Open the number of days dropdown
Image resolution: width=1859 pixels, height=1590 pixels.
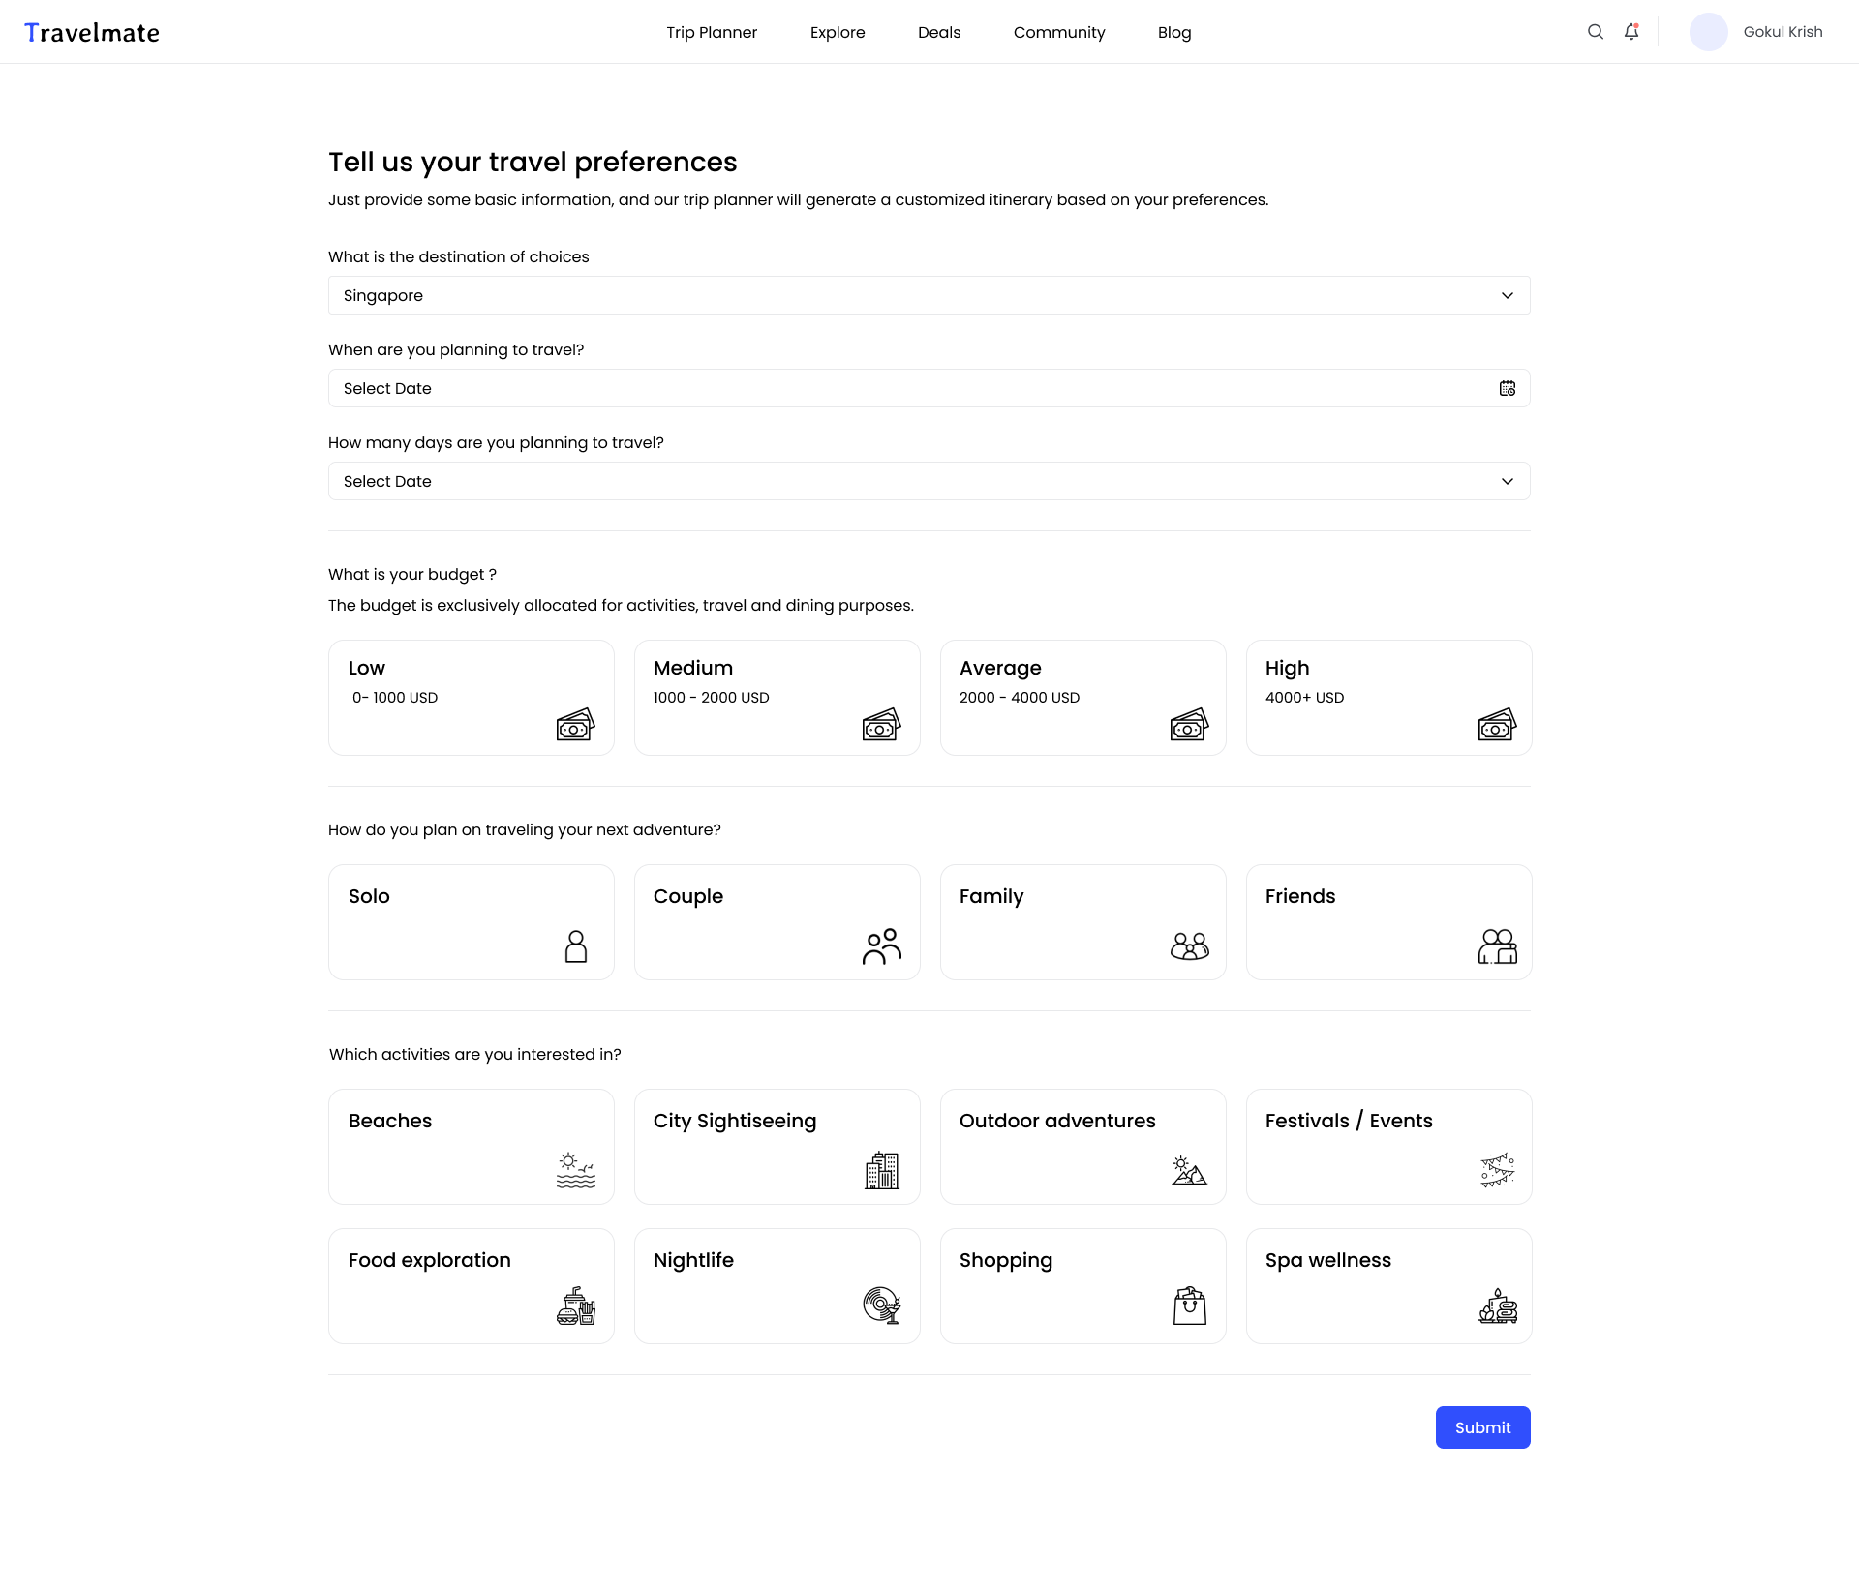[929, 481]
